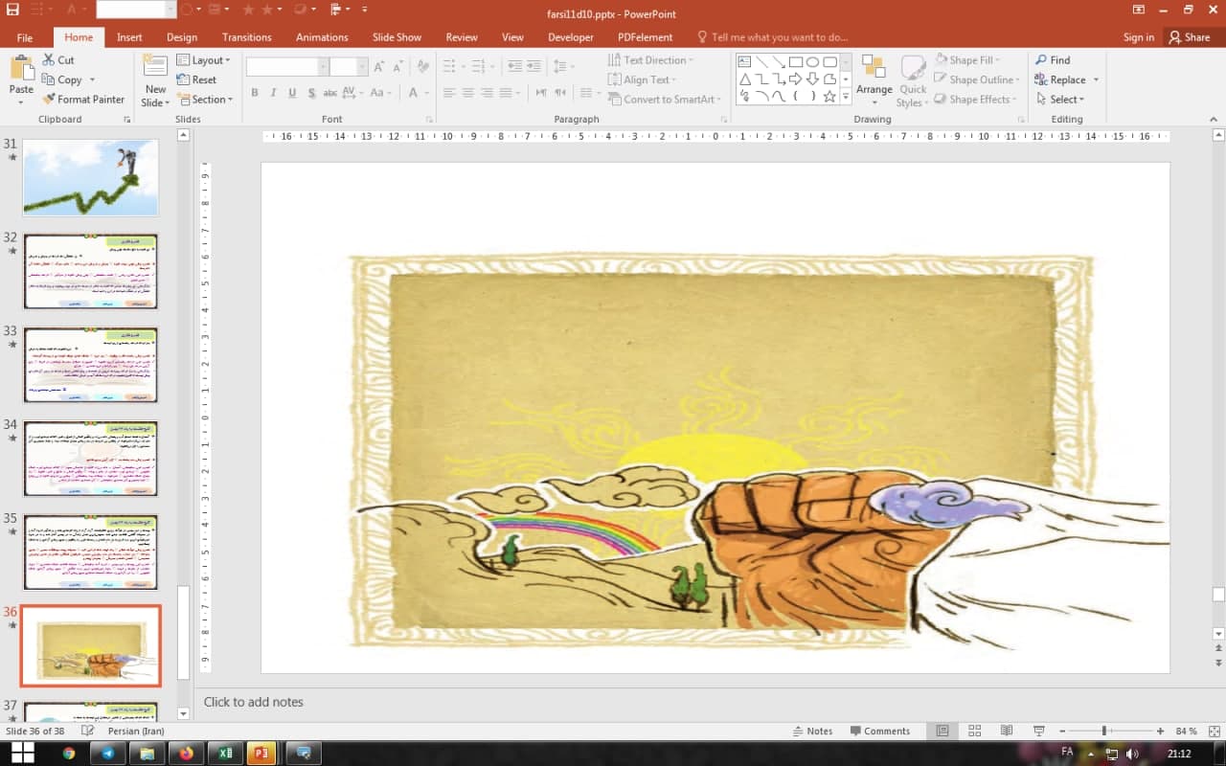Toggle the Notes pane in status bar
This screenshot has width=1226, height=766.
812,731
